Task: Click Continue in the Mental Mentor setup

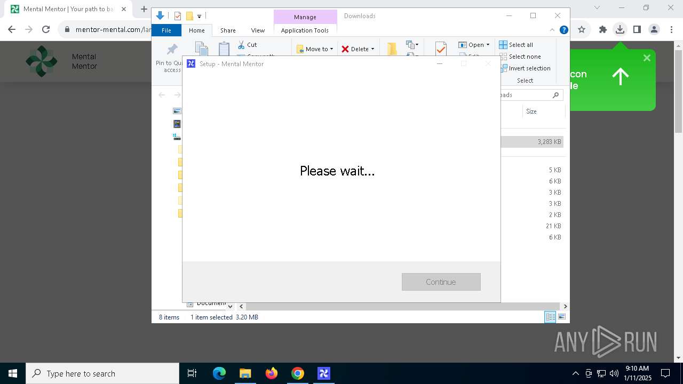Action: [x=441, y=282]
